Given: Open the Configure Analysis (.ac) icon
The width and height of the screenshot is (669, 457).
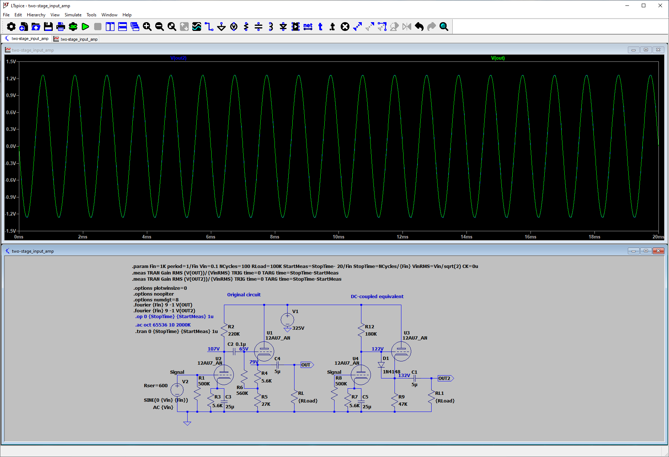Looking at the screenshot, I should (x=73, y=27).
